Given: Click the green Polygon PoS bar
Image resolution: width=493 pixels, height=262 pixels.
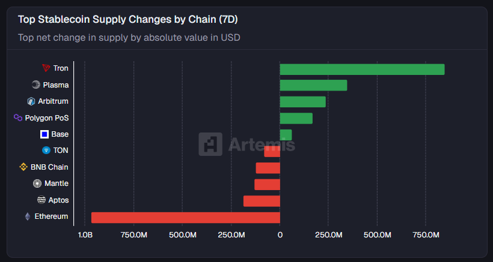Looking at the screenshot, I should 296,118.
